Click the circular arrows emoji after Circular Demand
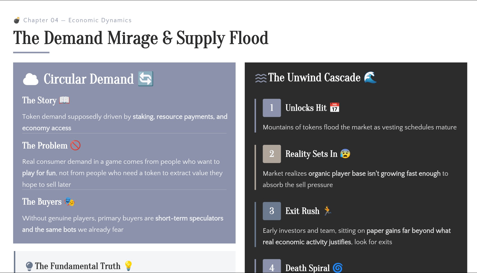Image resolution: width=477 pixels, height=273 pixels. (x=146, y=79)
